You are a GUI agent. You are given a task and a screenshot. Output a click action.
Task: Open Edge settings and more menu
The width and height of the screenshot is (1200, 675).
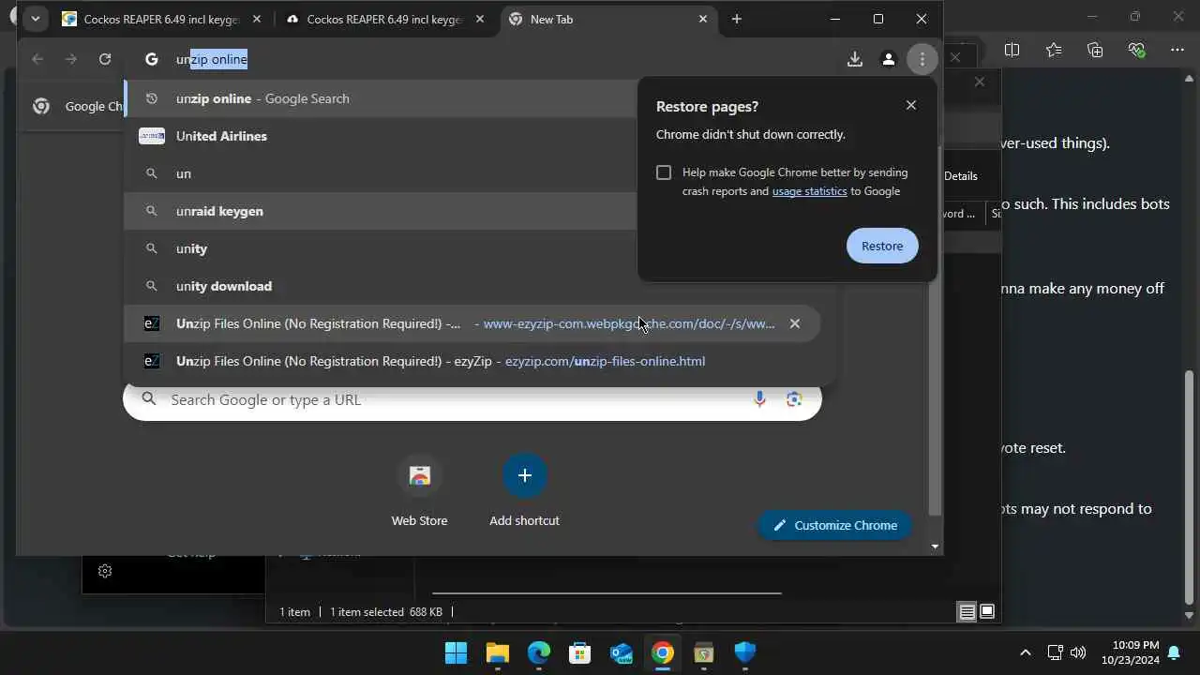1177,50
